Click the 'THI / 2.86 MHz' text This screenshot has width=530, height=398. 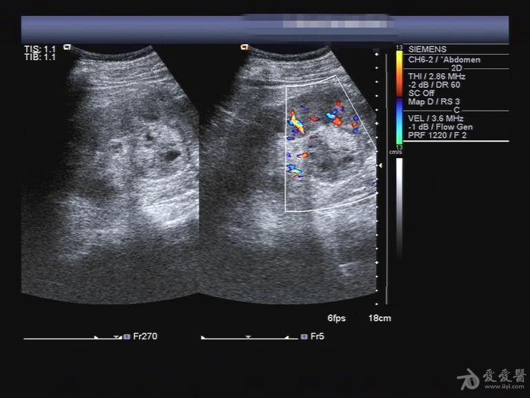(436, 77)
